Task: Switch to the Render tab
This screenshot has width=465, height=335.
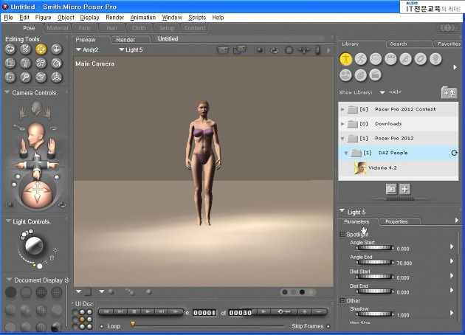Action: (125, 39)
